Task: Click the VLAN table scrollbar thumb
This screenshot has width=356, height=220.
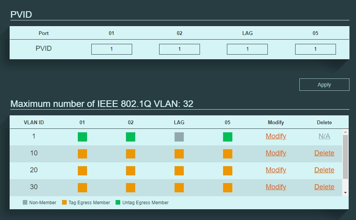Action: point(345,157)
